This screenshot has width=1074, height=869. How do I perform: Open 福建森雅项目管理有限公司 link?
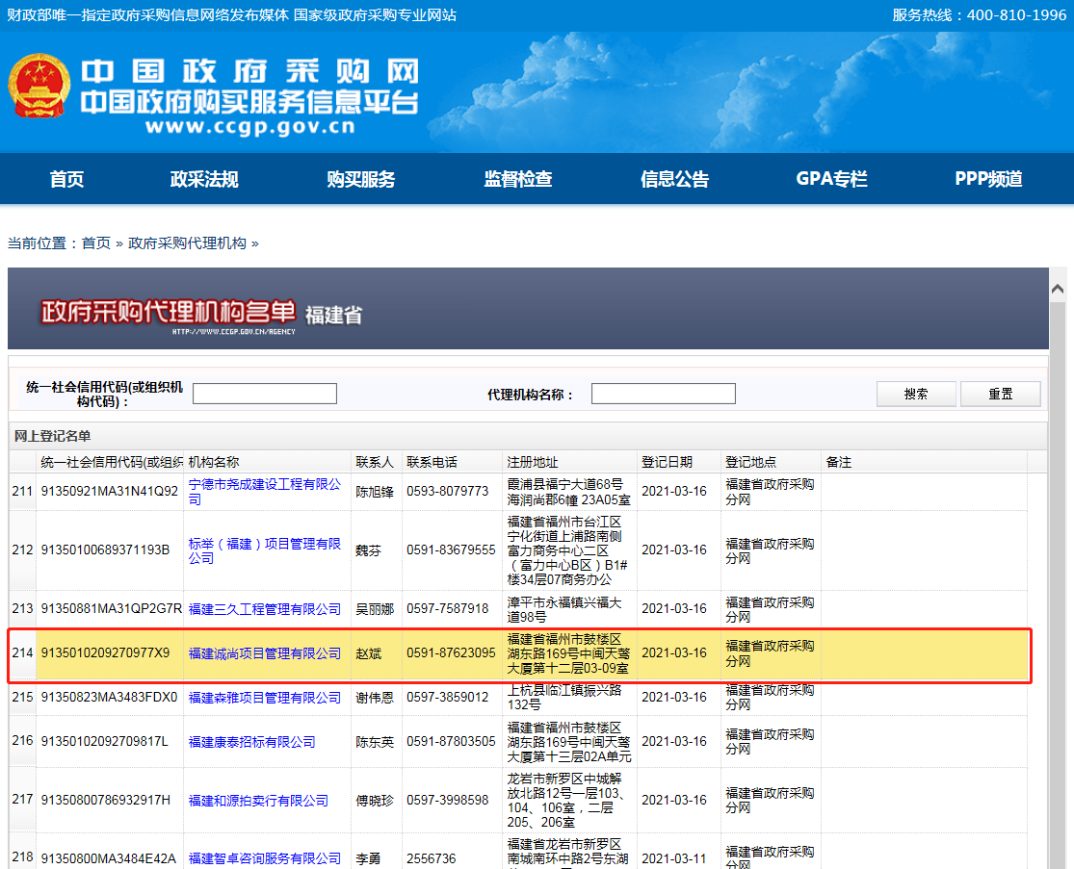(x=264, y=698)
